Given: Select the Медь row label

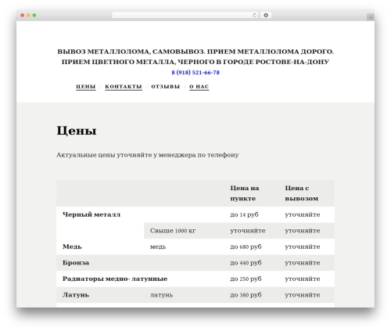Looking at the screenshot, I should coord(72,246).
